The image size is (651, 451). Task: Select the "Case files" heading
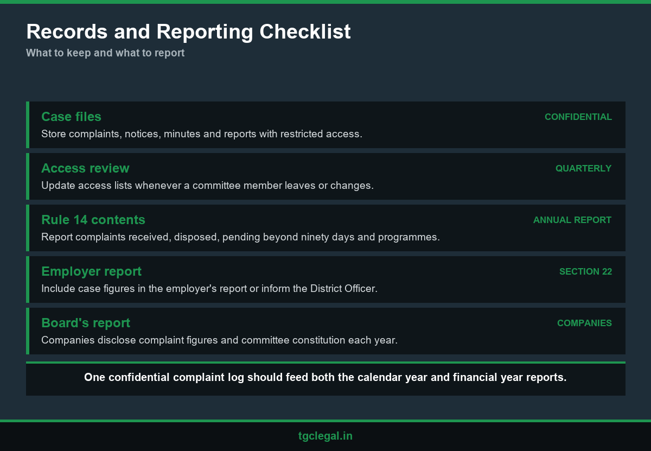pyautogui.click(x=71, y=117)
